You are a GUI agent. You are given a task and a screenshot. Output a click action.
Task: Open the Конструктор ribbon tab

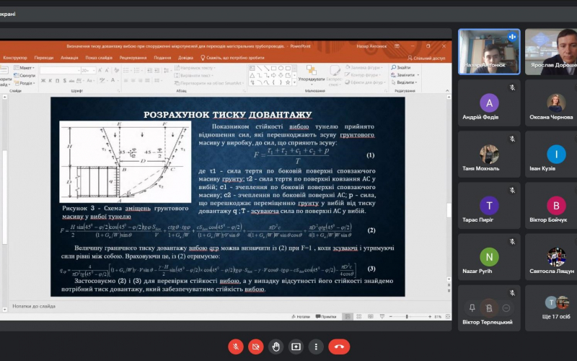coord(15,58)
